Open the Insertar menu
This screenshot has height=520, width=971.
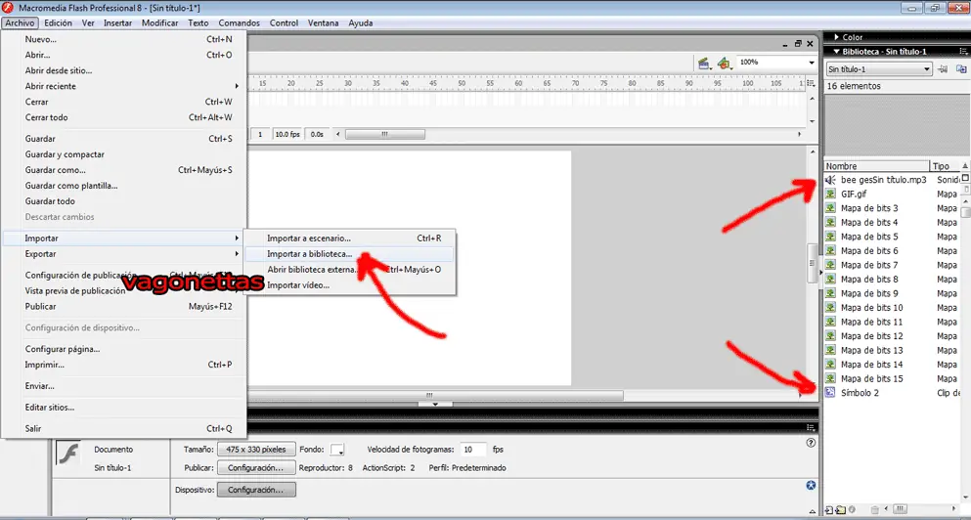[117, 22]
